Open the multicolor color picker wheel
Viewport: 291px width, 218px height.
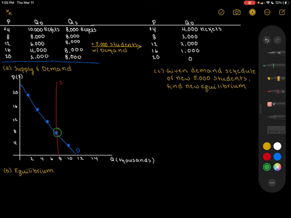click(x=277, y=167)
